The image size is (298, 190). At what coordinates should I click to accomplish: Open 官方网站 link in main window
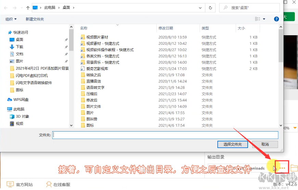click(x=20, y=184)
